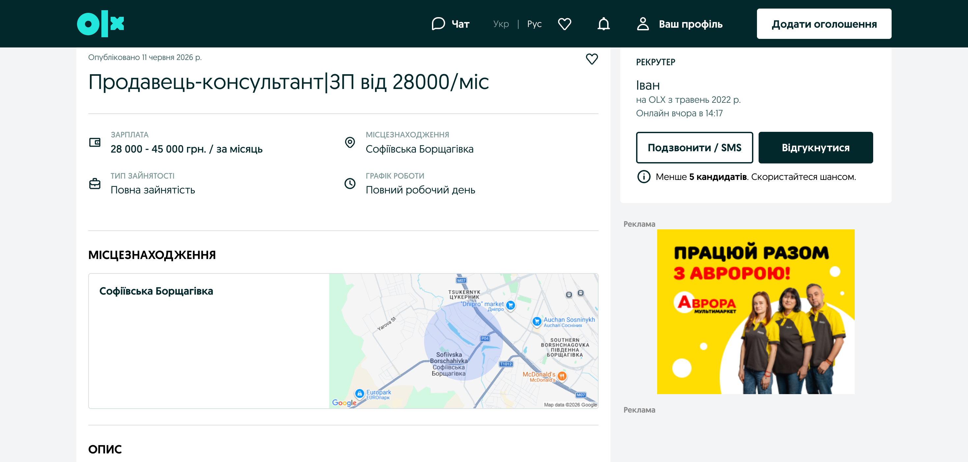Click the Southern Borshchagovka map label
Screen dimensions: 968x462
click(565, 347)
